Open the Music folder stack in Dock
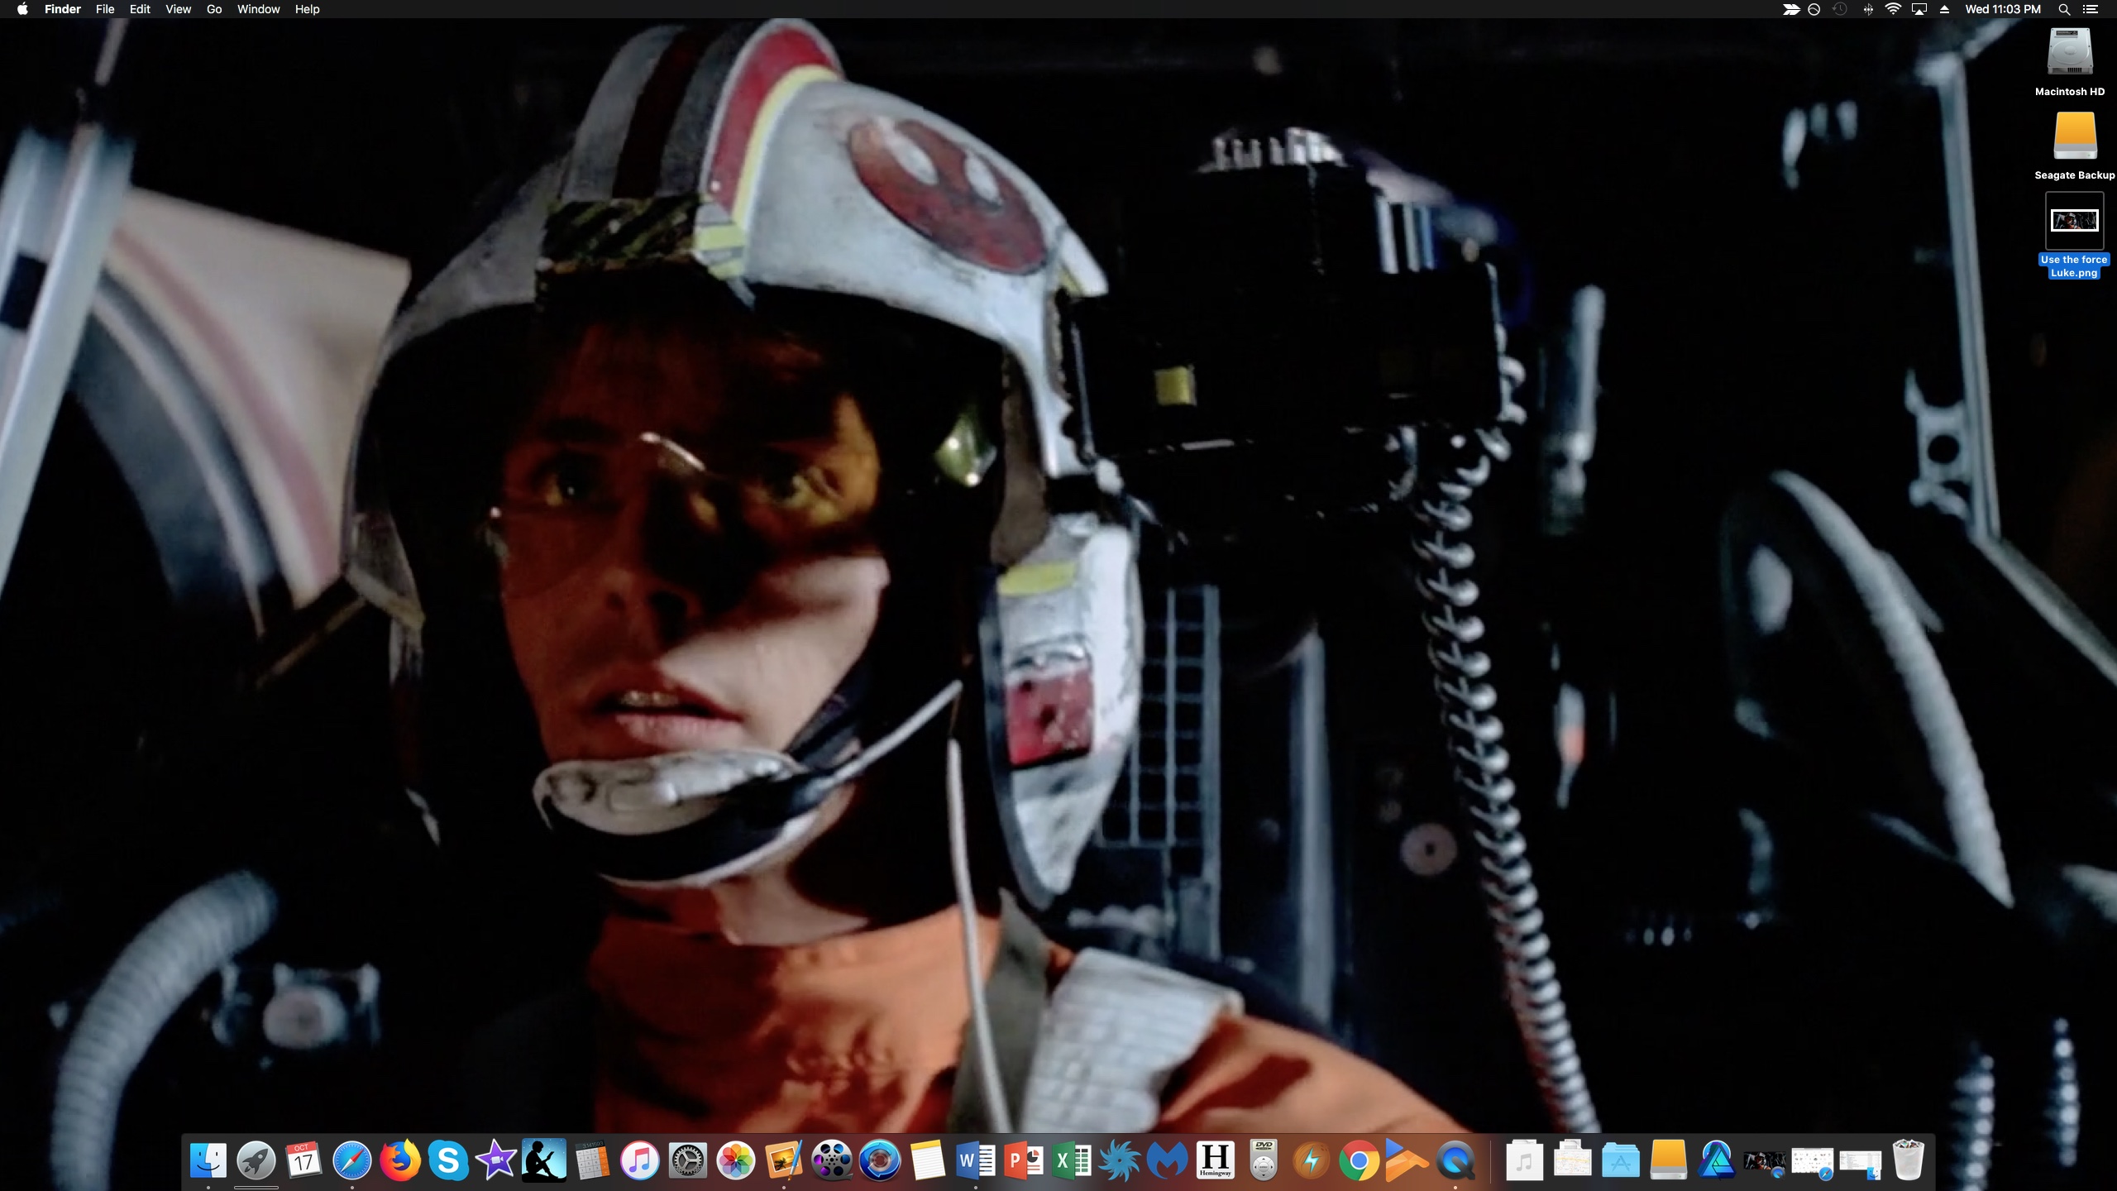2117x1191 pixels. (1525, 1160)
